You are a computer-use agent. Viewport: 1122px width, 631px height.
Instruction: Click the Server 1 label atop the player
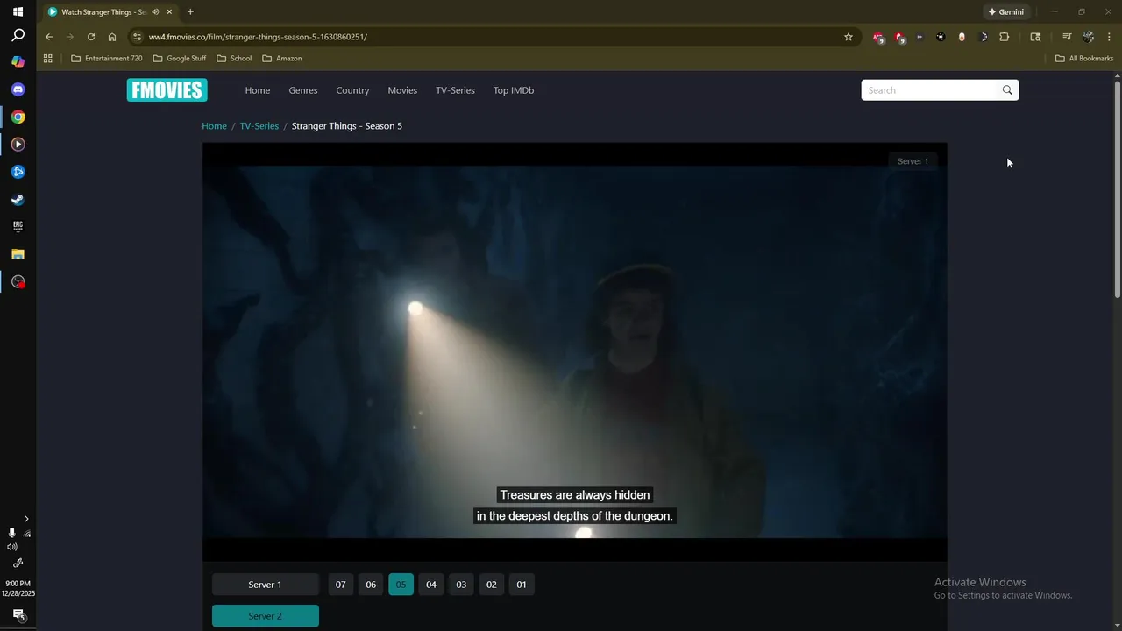click(x=913, y=161)
